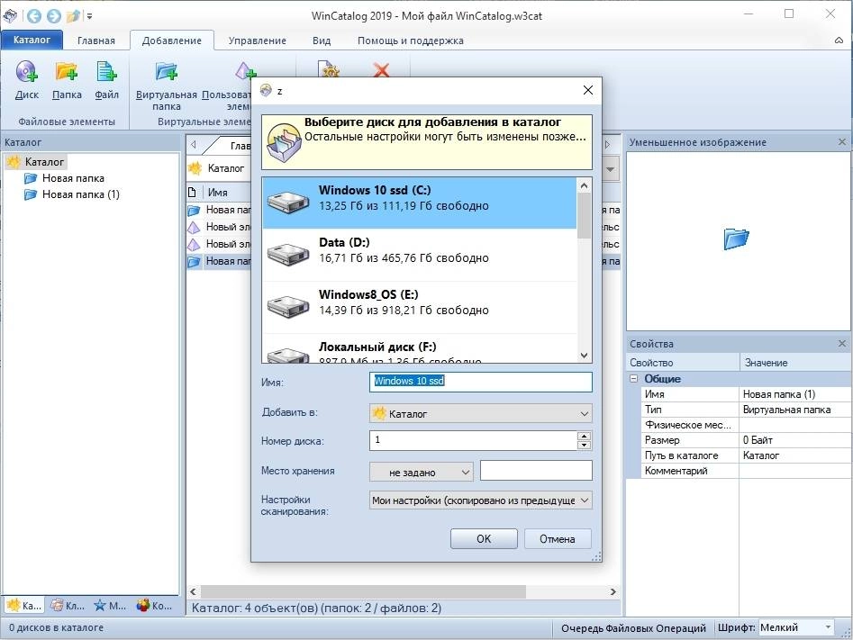Image resolution: width=853 pixels, height=640 pixels.
Task: Switch to the Ка... bottom panel tab
Action: click(23, 605)
